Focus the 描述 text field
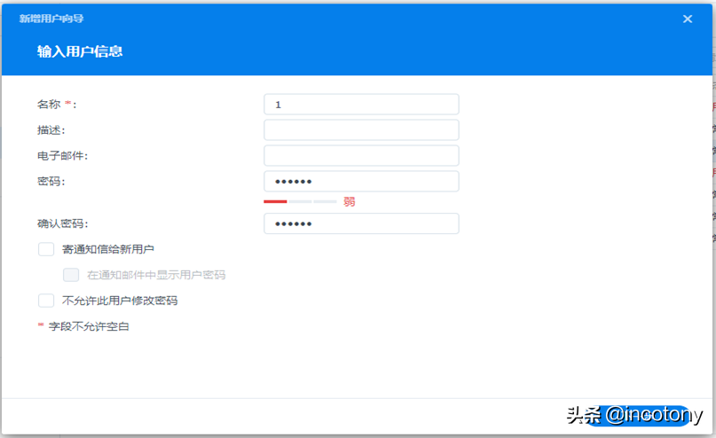Viewport: 716px width, 438px height. point(361,130)
